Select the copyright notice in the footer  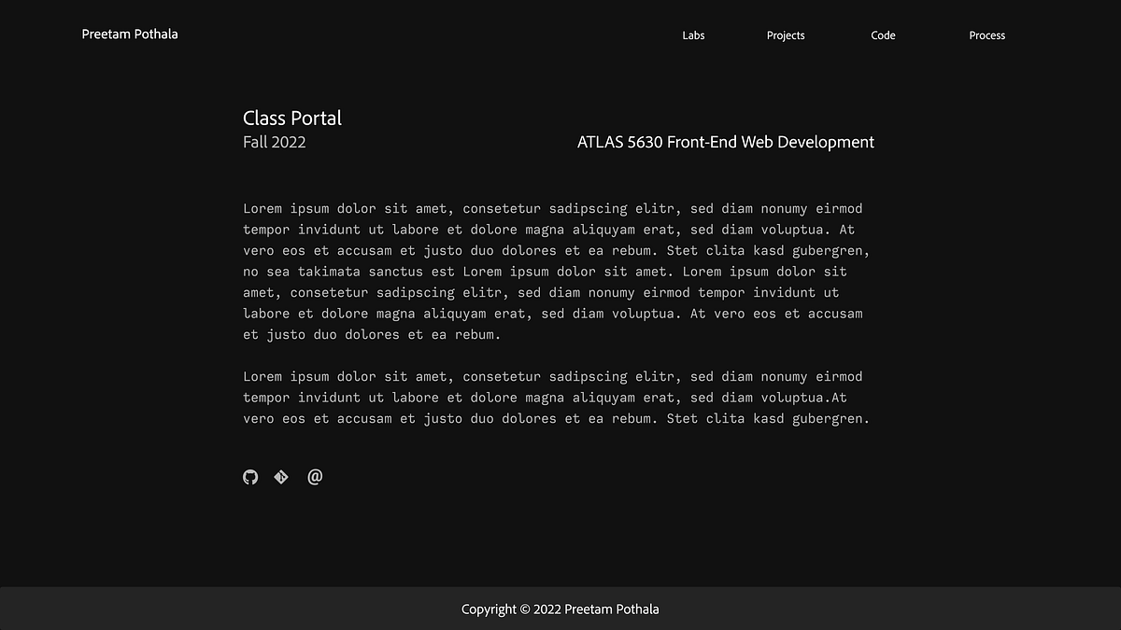tap(560, 609)
